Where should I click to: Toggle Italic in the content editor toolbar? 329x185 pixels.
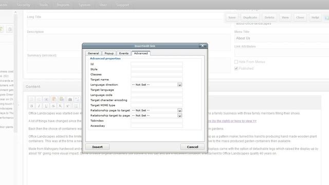pos(39,106)
